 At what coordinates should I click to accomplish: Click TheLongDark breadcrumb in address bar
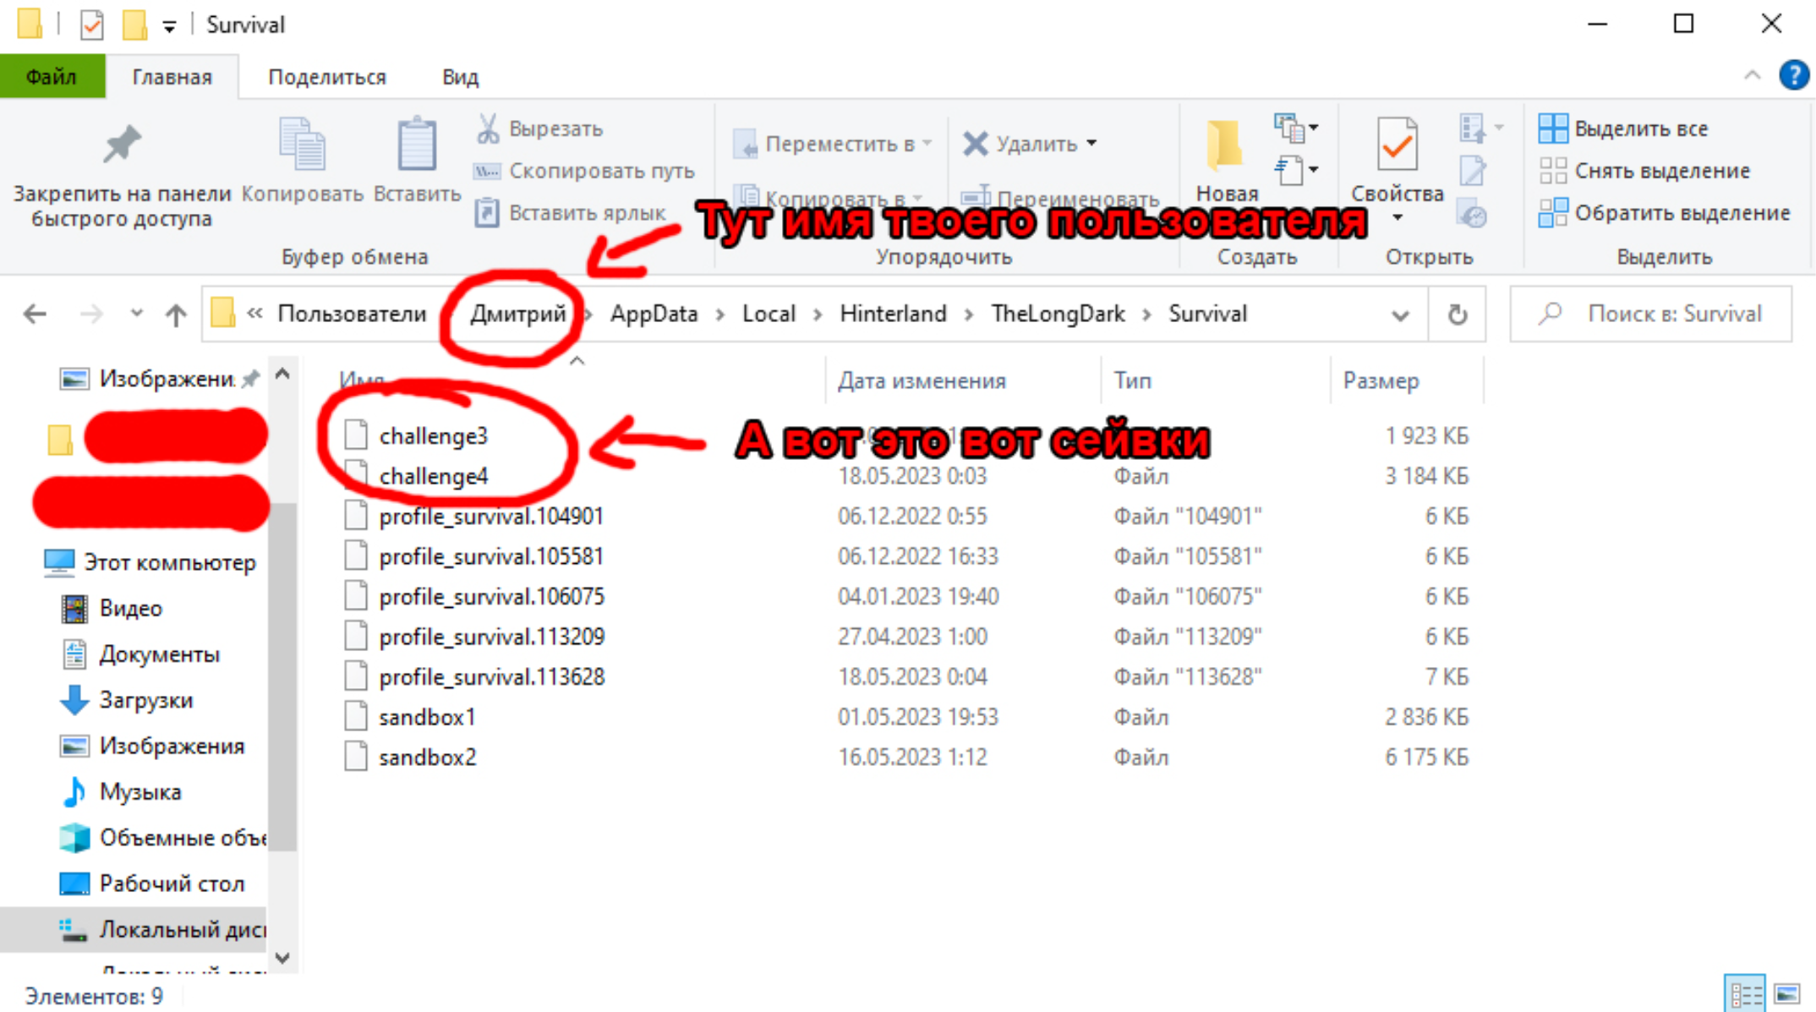1058,314
